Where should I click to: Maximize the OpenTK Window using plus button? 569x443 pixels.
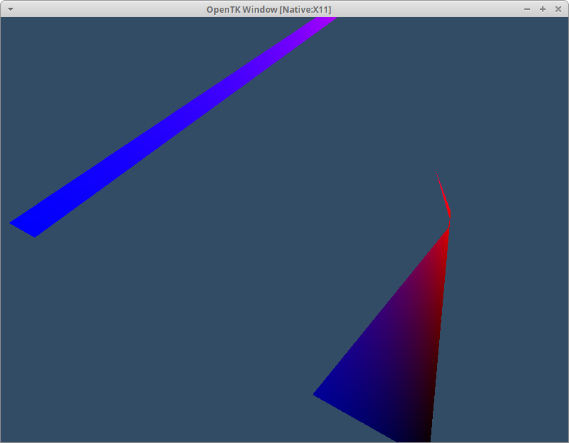pyautogui.click(x=543, y=9)
